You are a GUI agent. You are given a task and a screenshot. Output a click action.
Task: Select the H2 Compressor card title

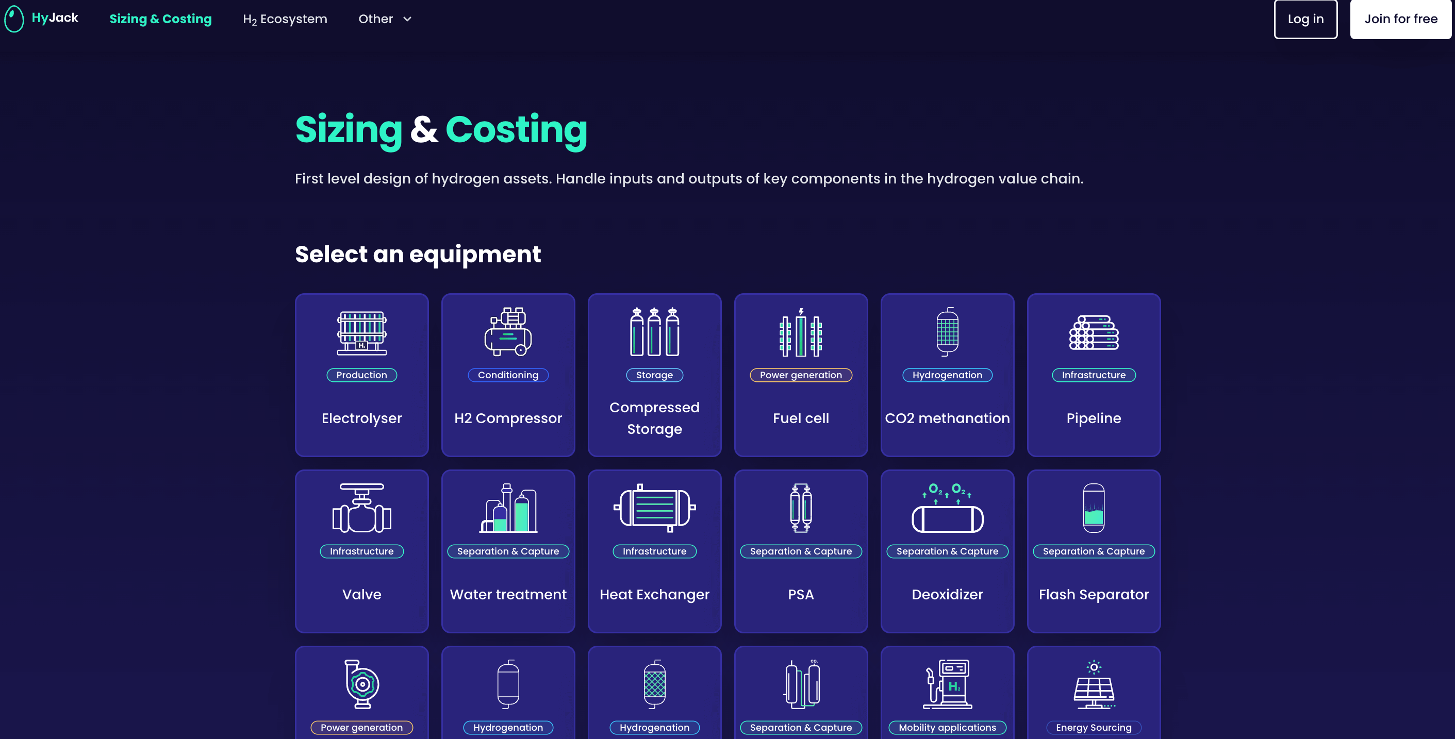pos(508,418)
